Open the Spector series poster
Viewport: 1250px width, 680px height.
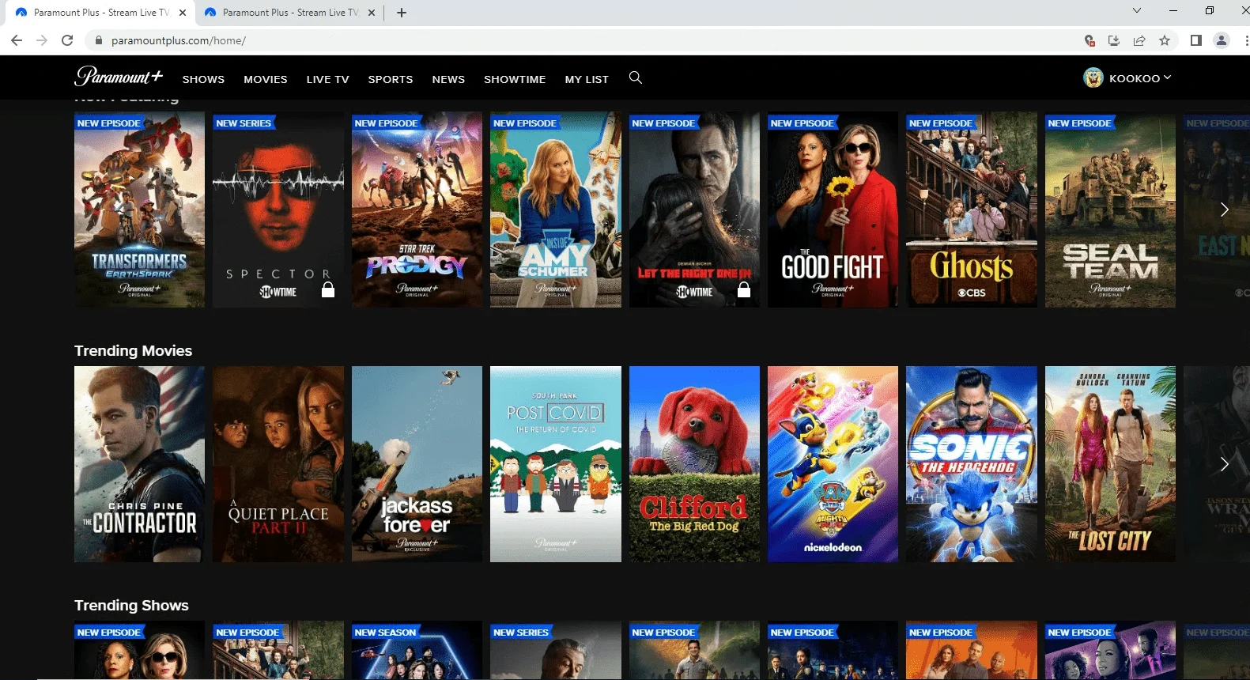[278, 210]
